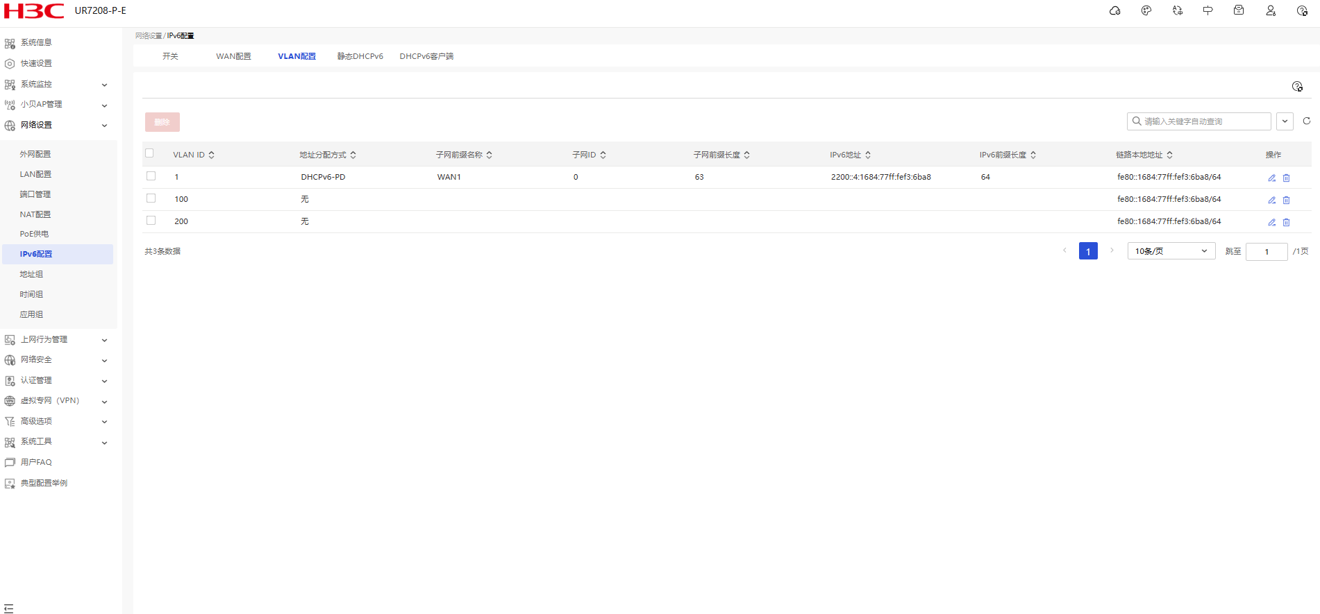This screenshot has height=614, width=1320.
Task: Tick the checkbox for VLAN 200
Action: tap(151, 221)
